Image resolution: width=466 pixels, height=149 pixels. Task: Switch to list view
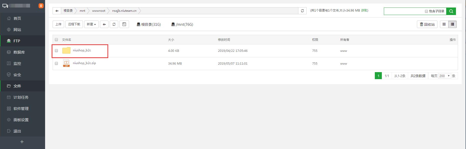pyautogui.click(x=452, y=24)
